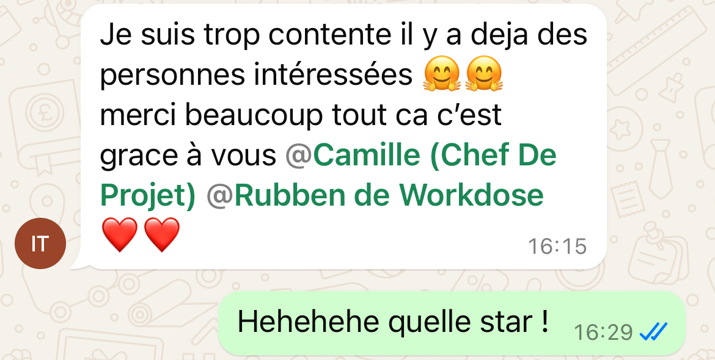The width and height of the screenshot is (715, 360).
Task: Tap the first red heart emoji
Action: 119,234
